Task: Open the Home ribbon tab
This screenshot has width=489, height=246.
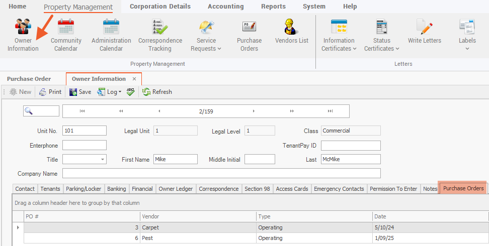Action: (18, 6)
